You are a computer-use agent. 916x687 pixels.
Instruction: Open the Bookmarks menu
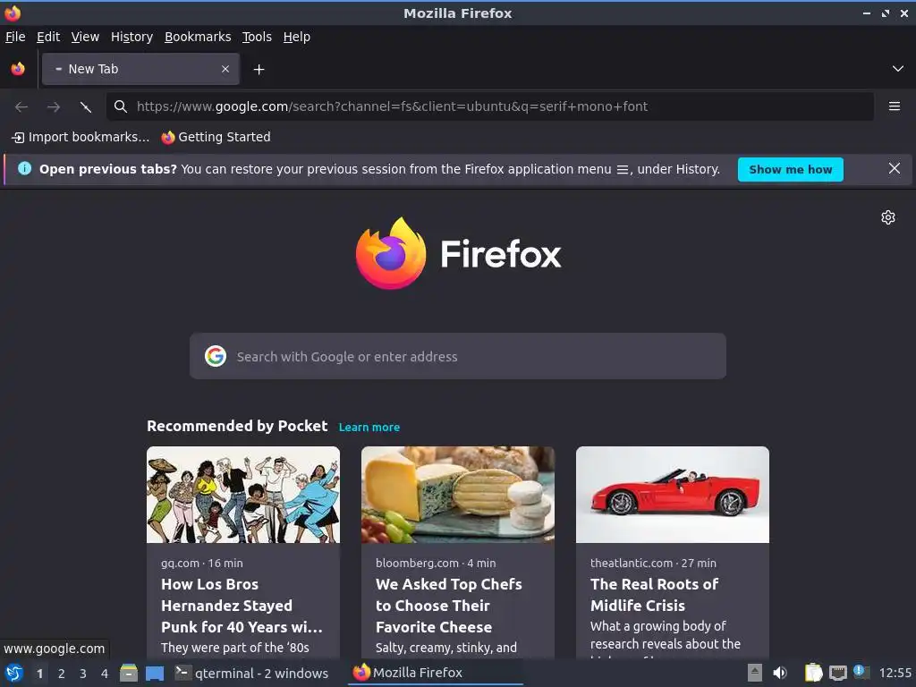(198, 37)
